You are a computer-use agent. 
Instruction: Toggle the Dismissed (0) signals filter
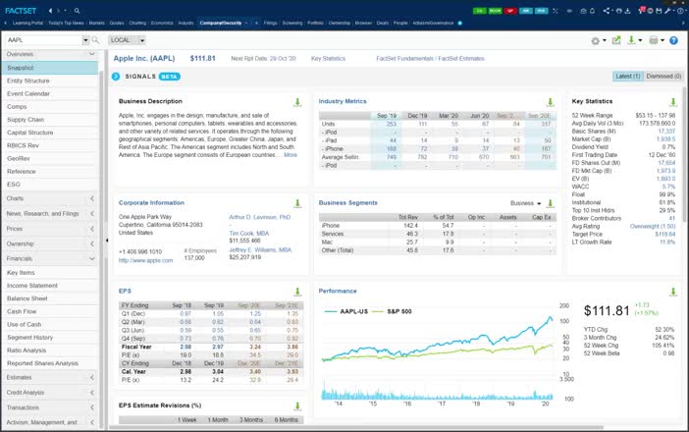click(663, 76)
